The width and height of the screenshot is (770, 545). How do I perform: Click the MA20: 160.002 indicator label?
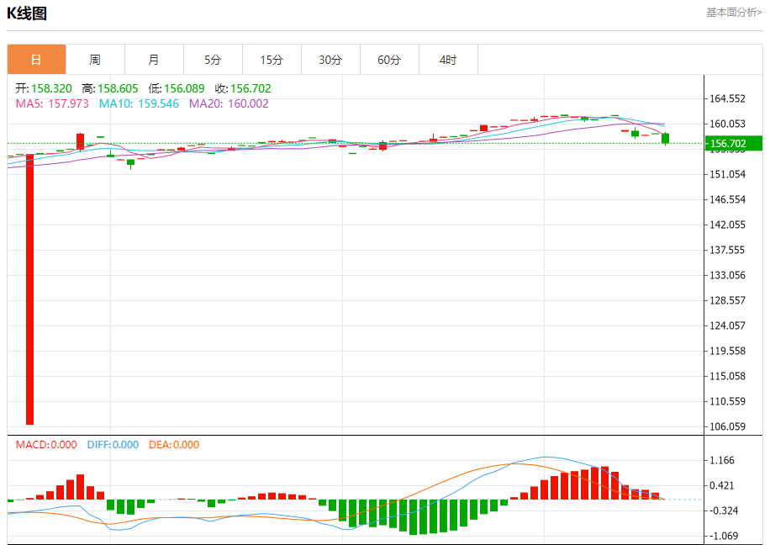tap(229, 103)
